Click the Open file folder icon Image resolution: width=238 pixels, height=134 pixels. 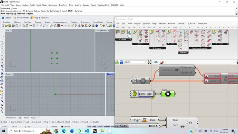tap(6, 26)
